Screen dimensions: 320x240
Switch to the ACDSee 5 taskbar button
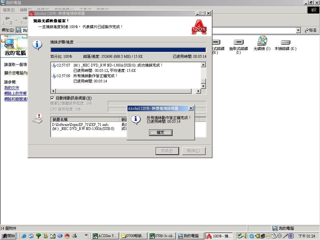[105, 236]
